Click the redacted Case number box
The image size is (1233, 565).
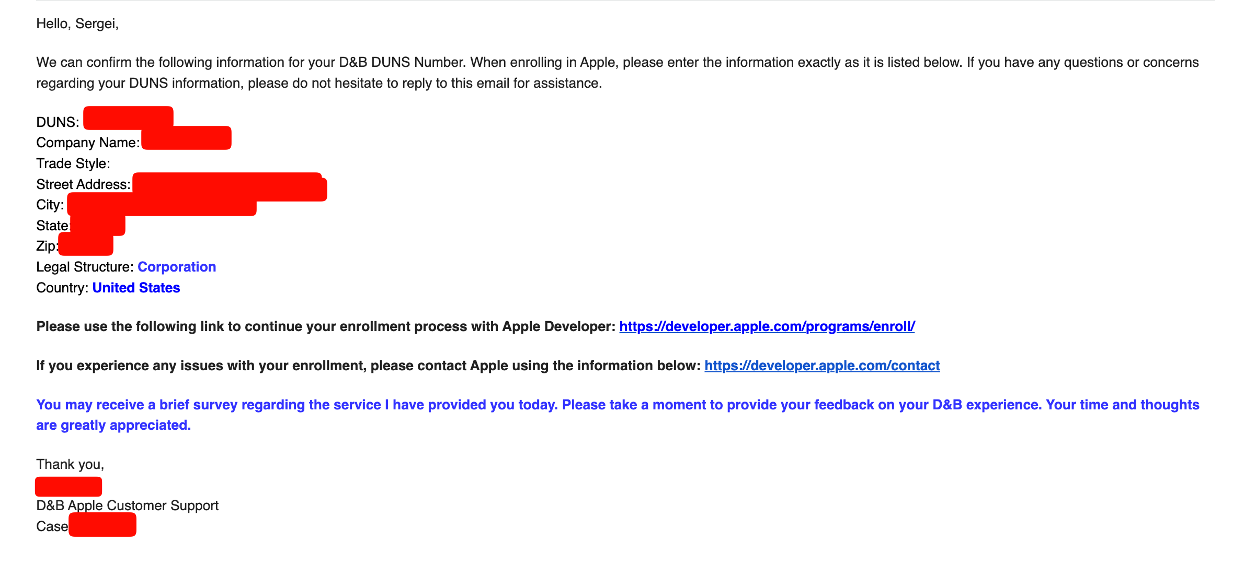click(102, 525)
